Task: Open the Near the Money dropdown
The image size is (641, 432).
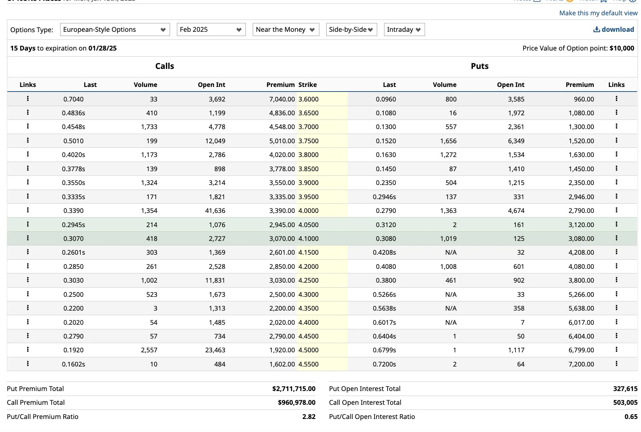Action: (286, 29)
